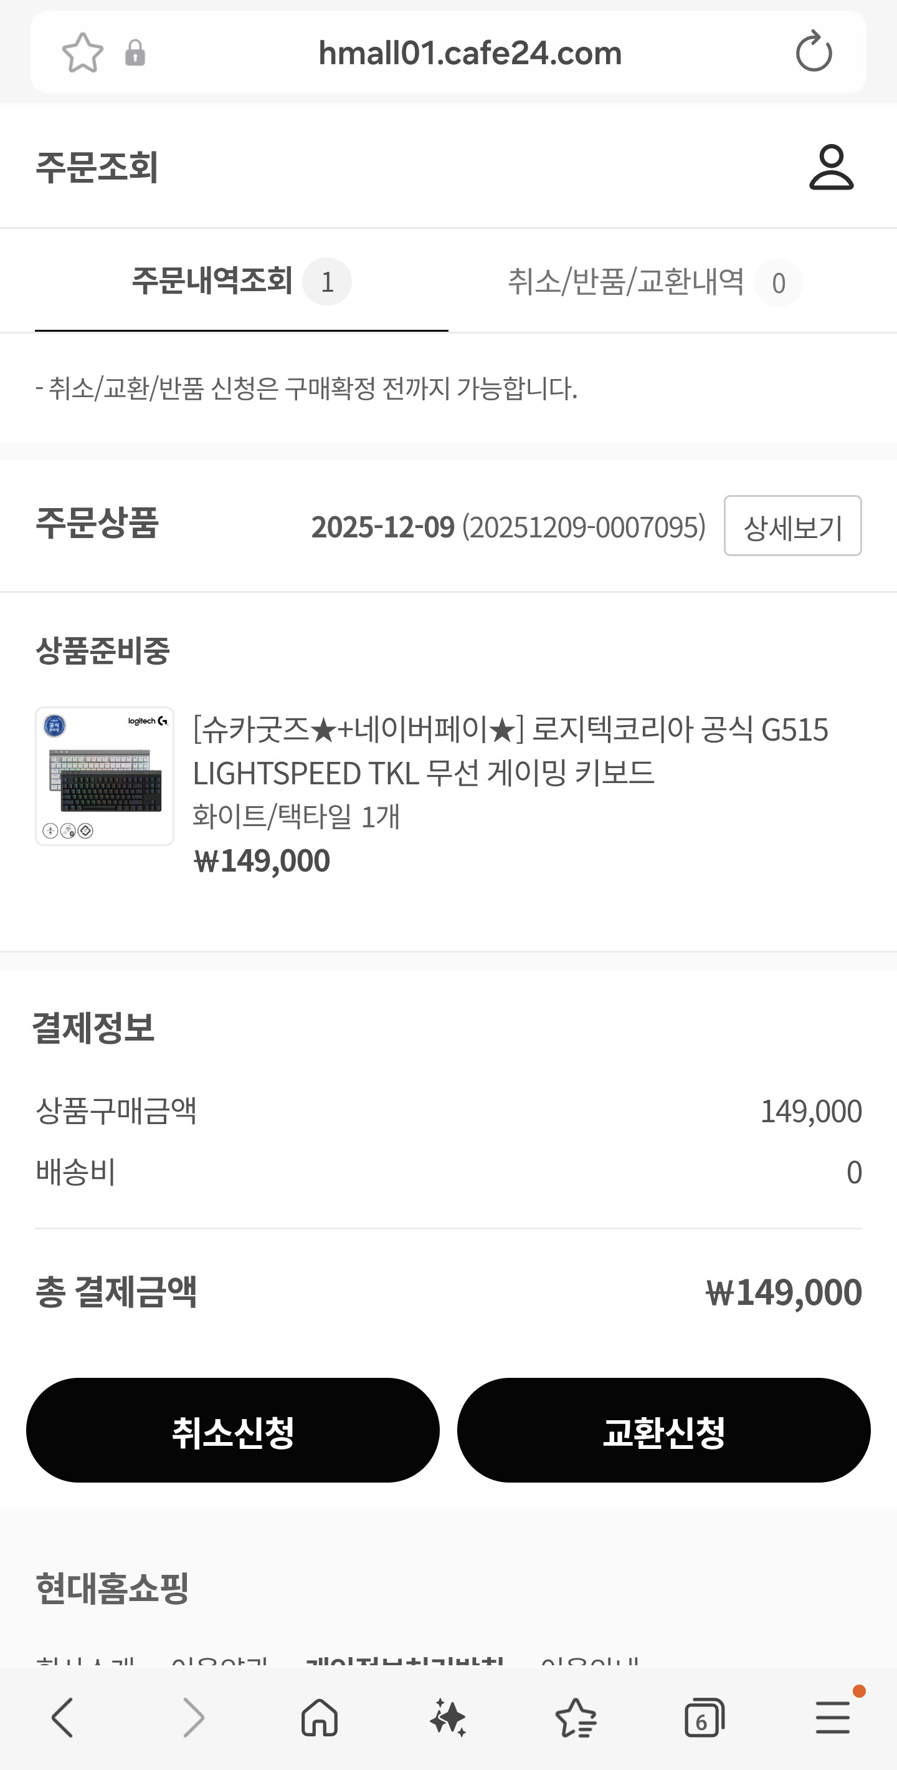Open the Logitech keyboard product thumbnail
The width and height of the screenshot is (897, 1770).
[104, 776]
